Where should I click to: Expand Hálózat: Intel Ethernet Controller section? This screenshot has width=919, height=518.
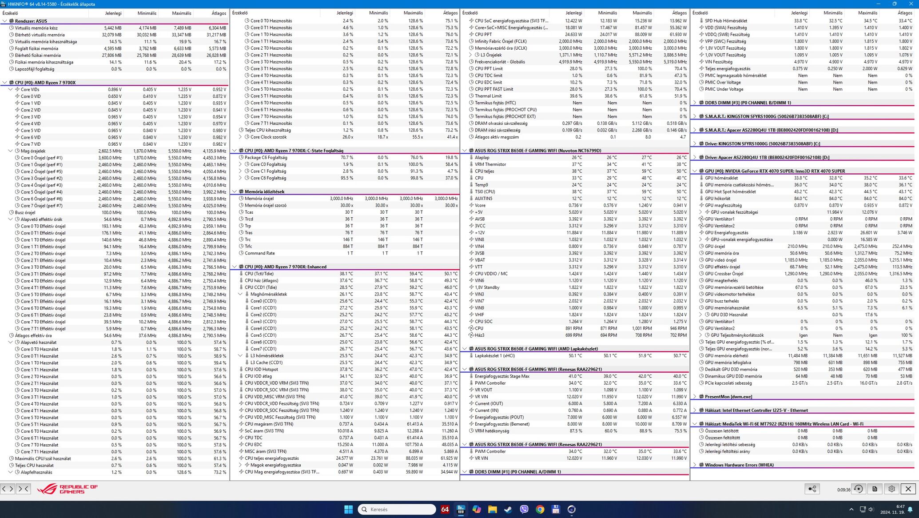click(x=695, y=410)
